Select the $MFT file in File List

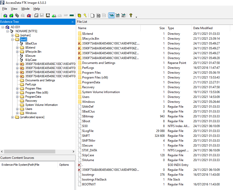pos(86,136)
